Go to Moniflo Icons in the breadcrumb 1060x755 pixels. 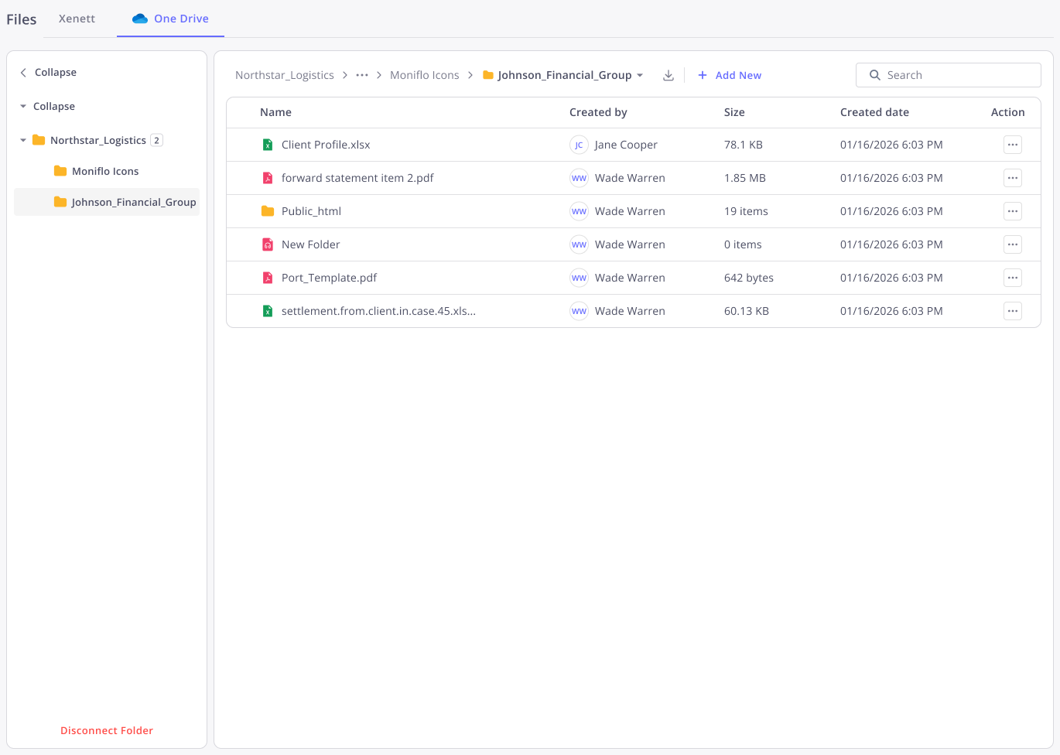pos(425,75)
